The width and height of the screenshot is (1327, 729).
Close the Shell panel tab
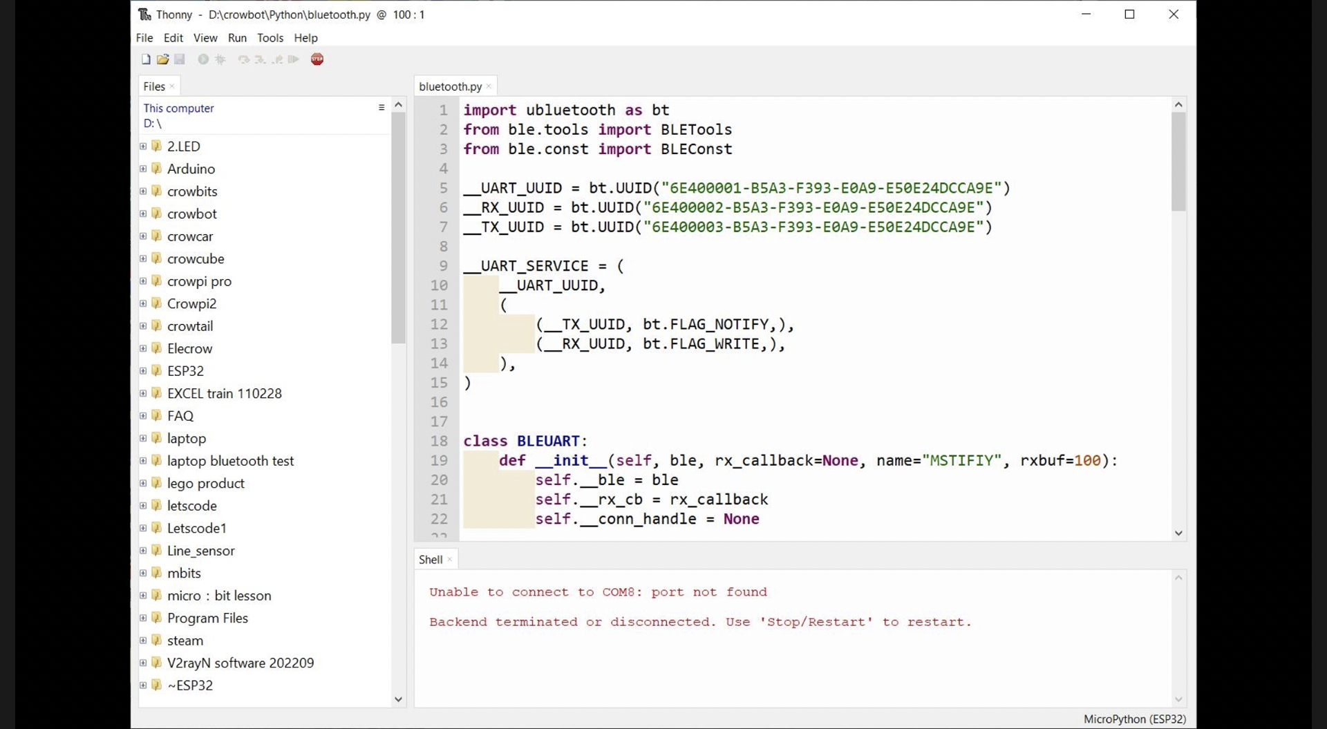450,560
